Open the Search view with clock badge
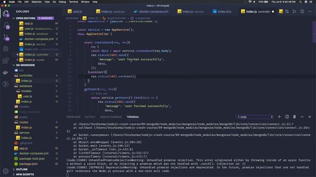 tap(6, 26)
